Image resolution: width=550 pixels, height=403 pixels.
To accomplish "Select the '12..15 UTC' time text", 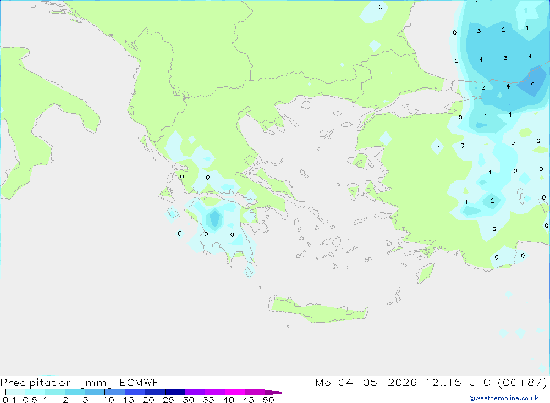I will [x=458, y=382].
